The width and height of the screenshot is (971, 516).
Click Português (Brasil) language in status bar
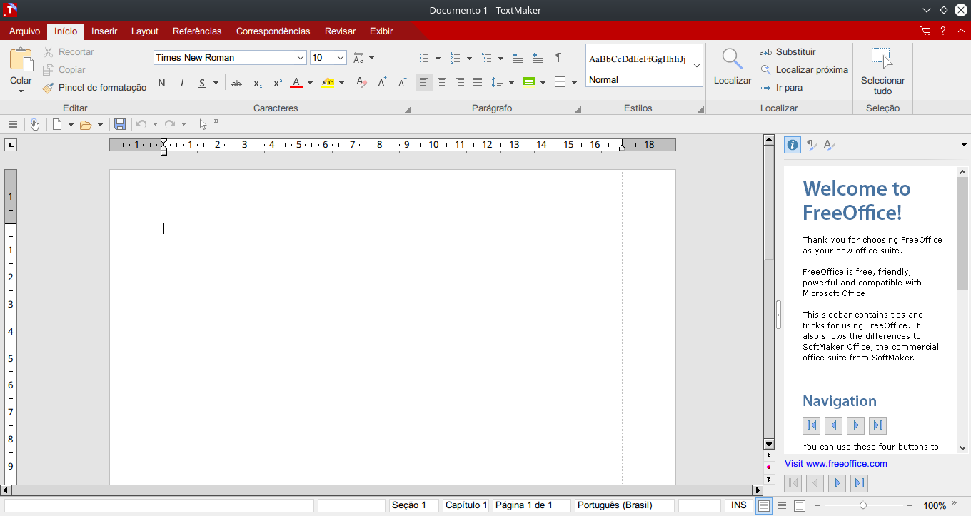click(x=625, y=505)
